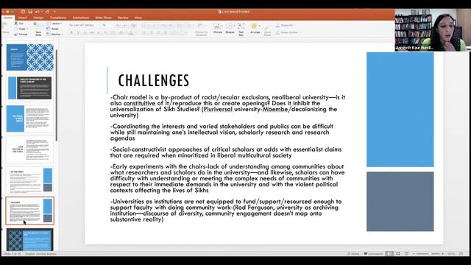This screenshot has height=265, width=471.
Task: Click the Redo icon in title bar
Action: click(x=47, y=12)
